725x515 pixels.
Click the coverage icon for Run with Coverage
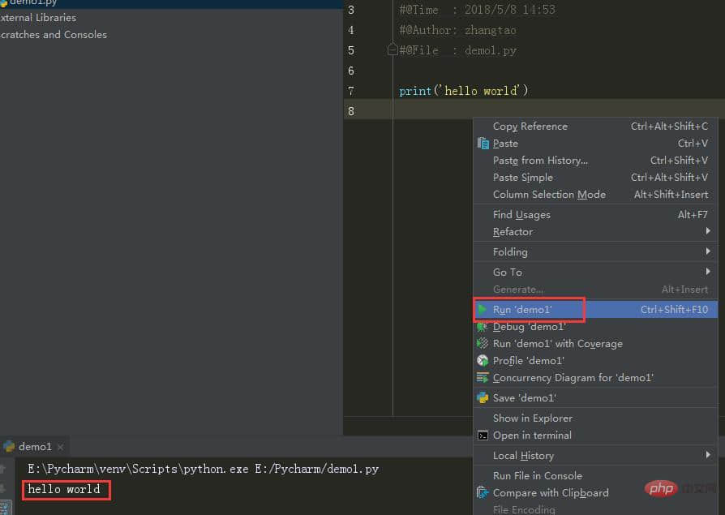click(x=483, y=344)
